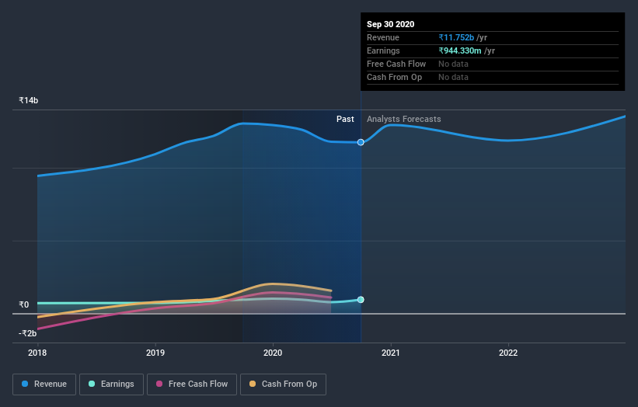Click the Sep 30 2020 tooltip heading
Viewport: 638px width, 407px height.
click(391, 24)
